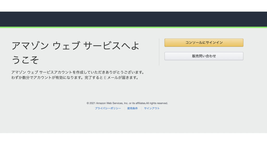Image resolution: width=267 pixels, height=146 pixels.
Task: Click the separator between 使用条件 and サインアウト
Action: click(141, 108)
